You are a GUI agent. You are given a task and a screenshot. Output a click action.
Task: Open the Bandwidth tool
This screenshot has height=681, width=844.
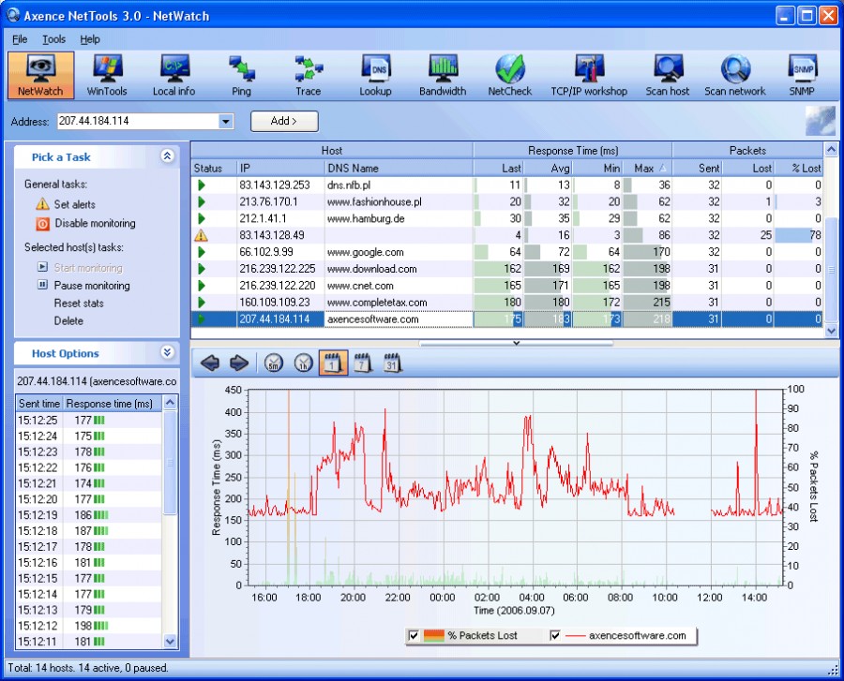pyautogui.click(x=443, y=75)
